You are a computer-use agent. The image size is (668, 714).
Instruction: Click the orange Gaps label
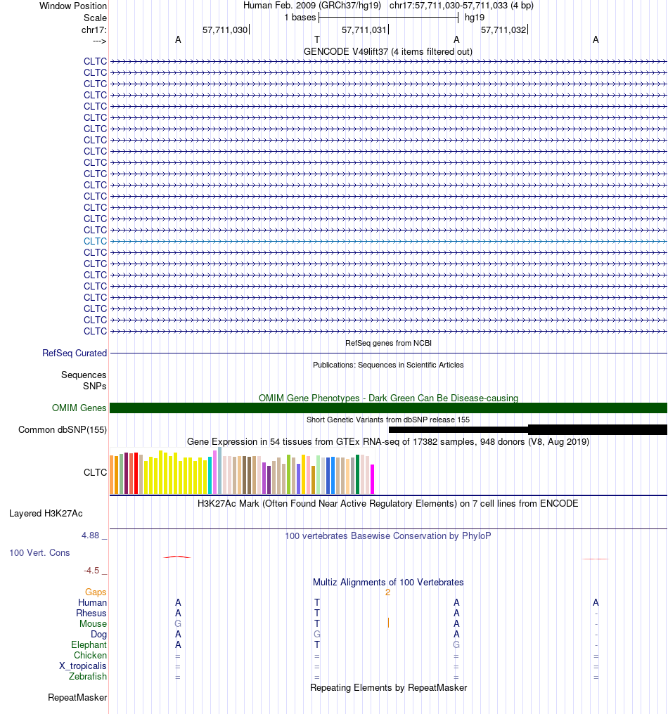click(x=96, y=592)
